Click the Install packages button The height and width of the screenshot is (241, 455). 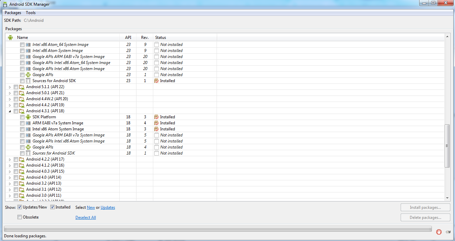pyautogui.click(x=425, y=207)
